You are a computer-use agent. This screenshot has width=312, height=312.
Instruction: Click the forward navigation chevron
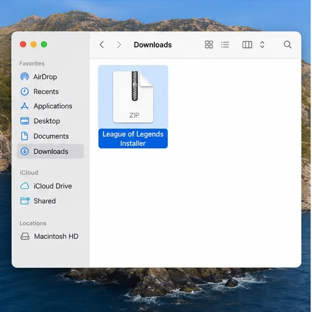point(119,45)
